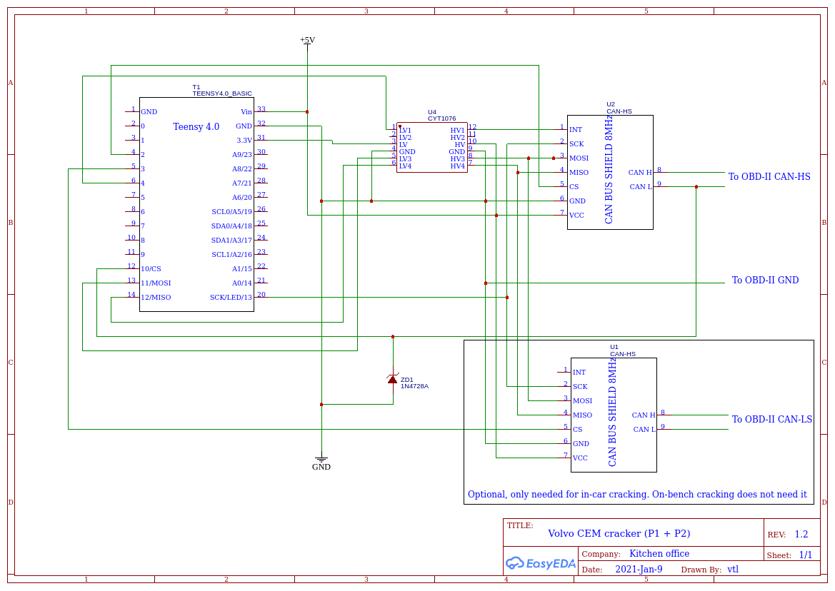Click the 'A6/20' pin label
The image size is (835, 591).
241,198
